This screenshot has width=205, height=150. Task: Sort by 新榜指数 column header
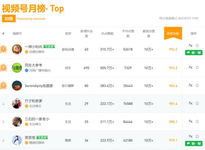click(x=173, y=33)
